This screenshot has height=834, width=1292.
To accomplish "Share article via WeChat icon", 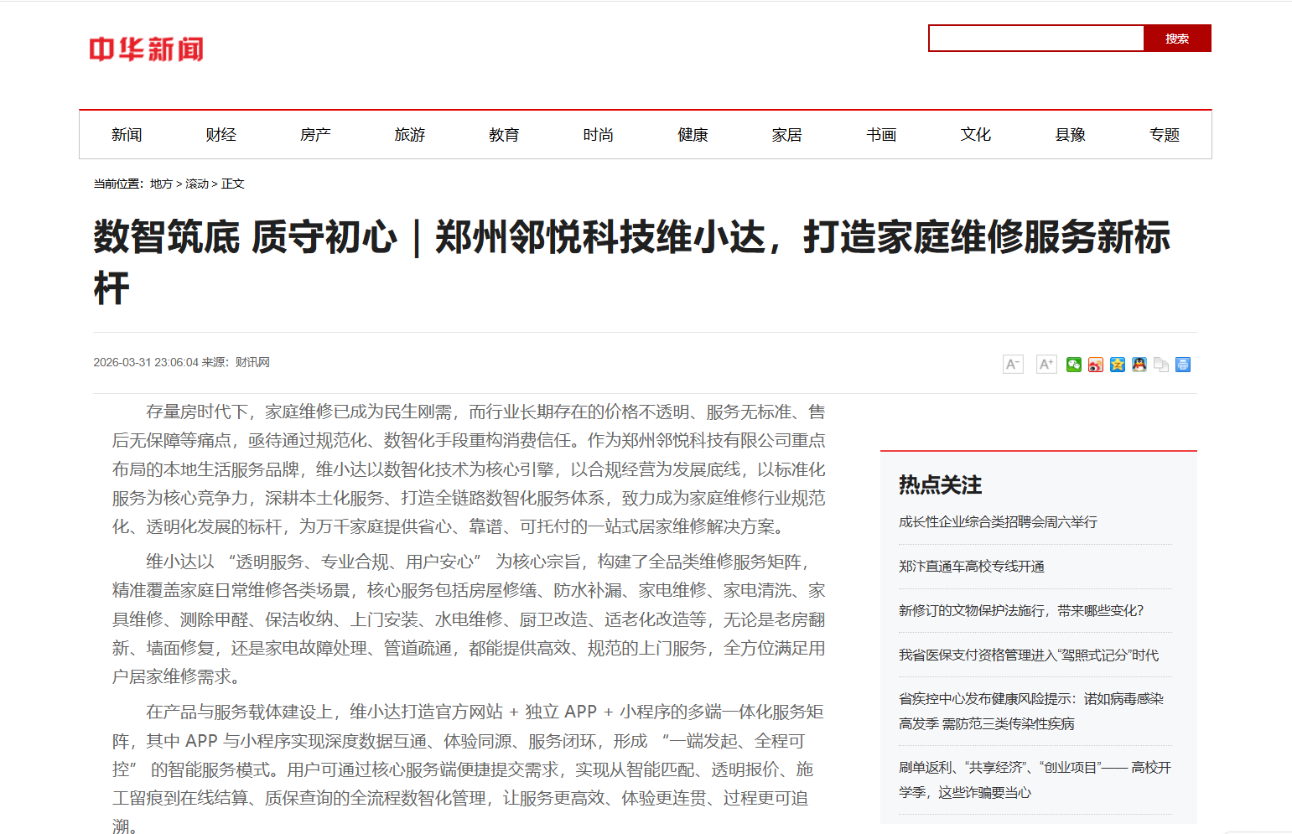I will click(x=1073, y=364).
